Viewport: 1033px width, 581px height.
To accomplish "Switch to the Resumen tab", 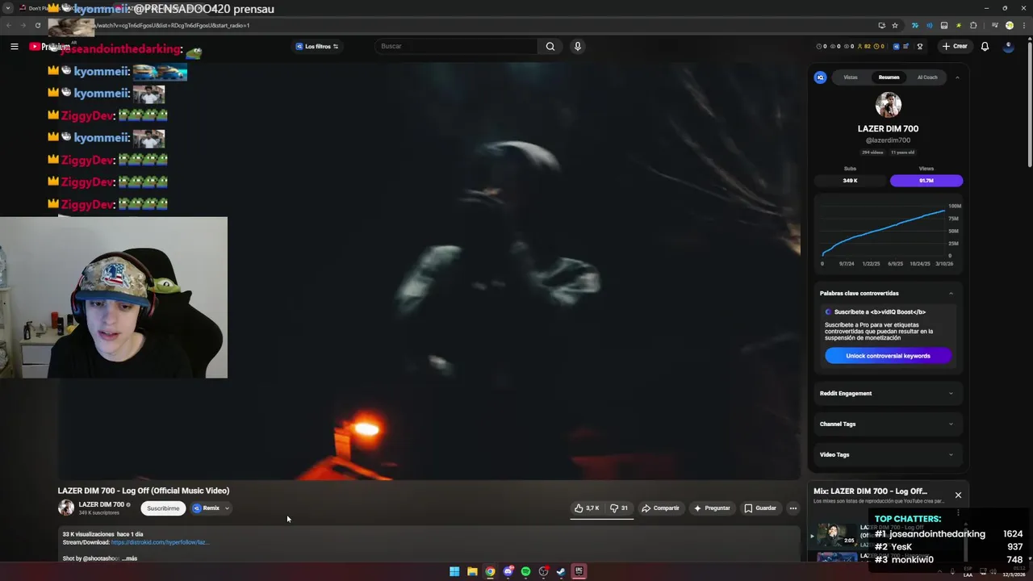I will click(x=889, y=77).
